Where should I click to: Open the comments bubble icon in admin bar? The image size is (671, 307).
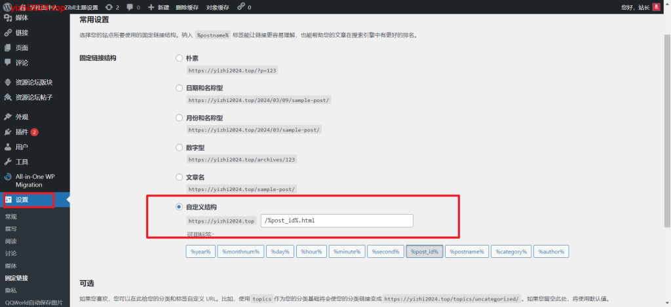130,7
